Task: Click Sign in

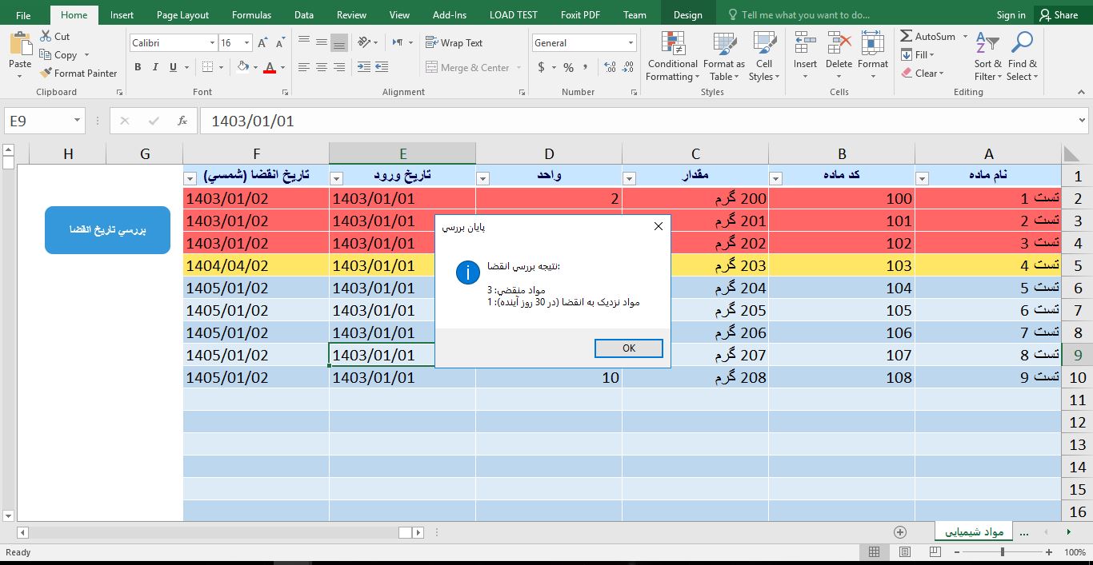Action: 1011,14
